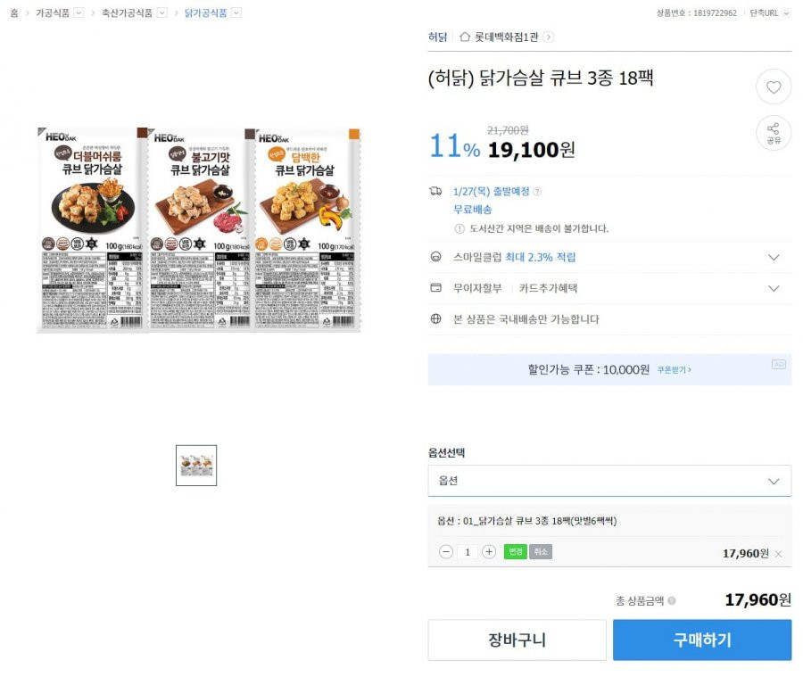Click the green 변경 button
The image size is (803, 677).
[515, 551]
